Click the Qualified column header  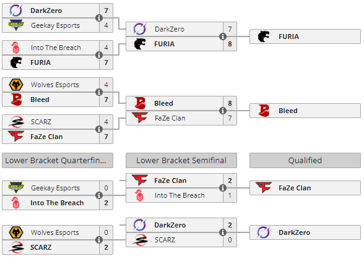pyautogui.click(x=305, y=160)
